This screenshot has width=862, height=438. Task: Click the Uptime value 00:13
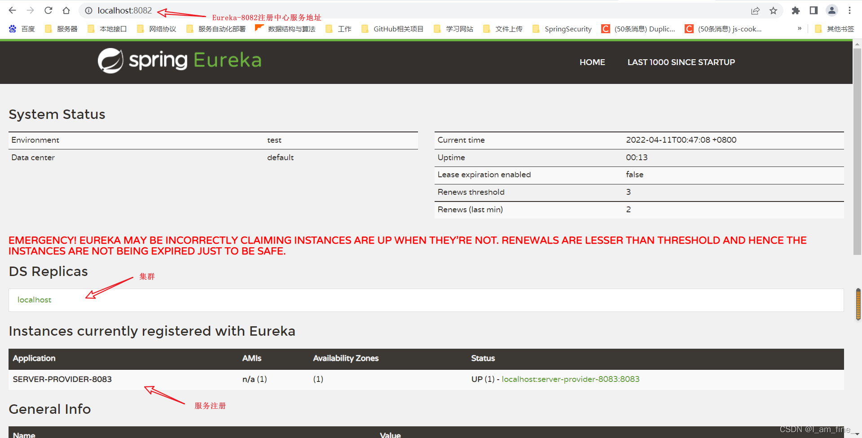click(x=637, y=158)
